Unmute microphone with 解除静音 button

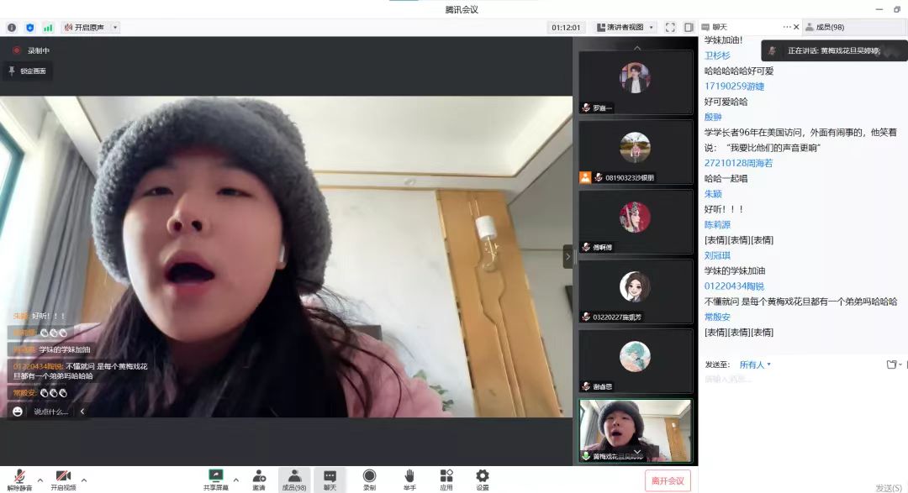pos(19,479)
